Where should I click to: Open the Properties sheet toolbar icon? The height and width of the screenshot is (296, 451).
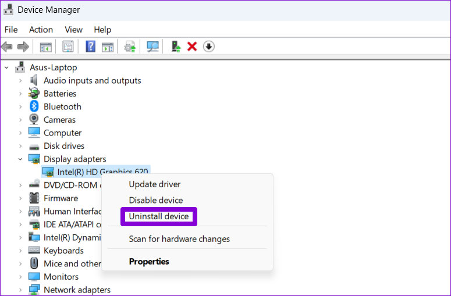(68, 47)
